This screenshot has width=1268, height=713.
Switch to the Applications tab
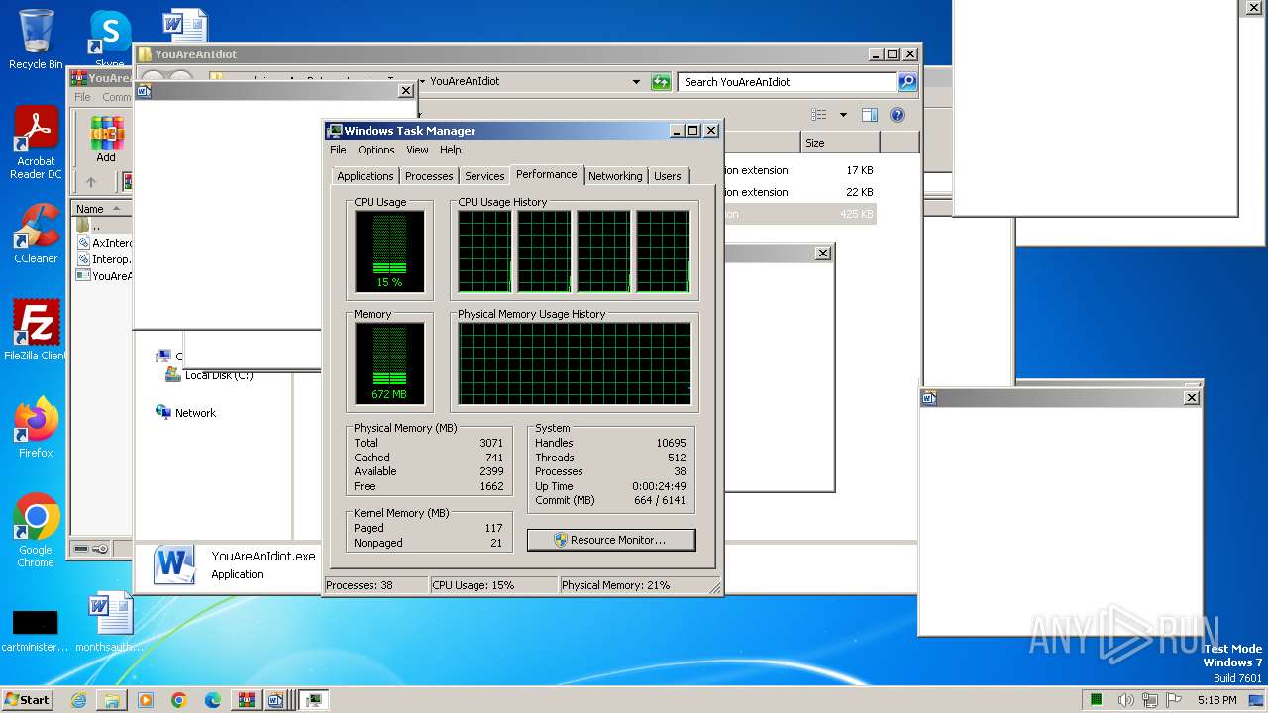tap(365, 176)
